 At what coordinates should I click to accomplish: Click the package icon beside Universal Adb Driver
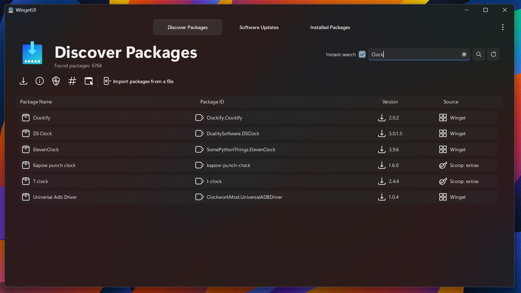[26, 197]
